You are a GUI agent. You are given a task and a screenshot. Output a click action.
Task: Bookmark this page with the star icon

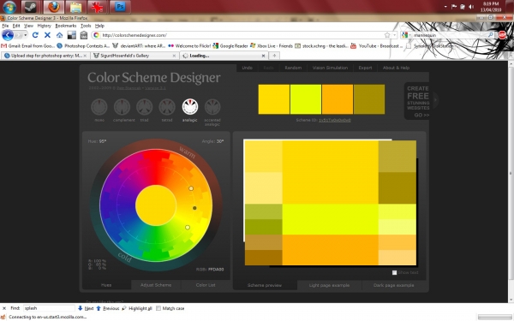pyautogui.click(x=387, y=35)
